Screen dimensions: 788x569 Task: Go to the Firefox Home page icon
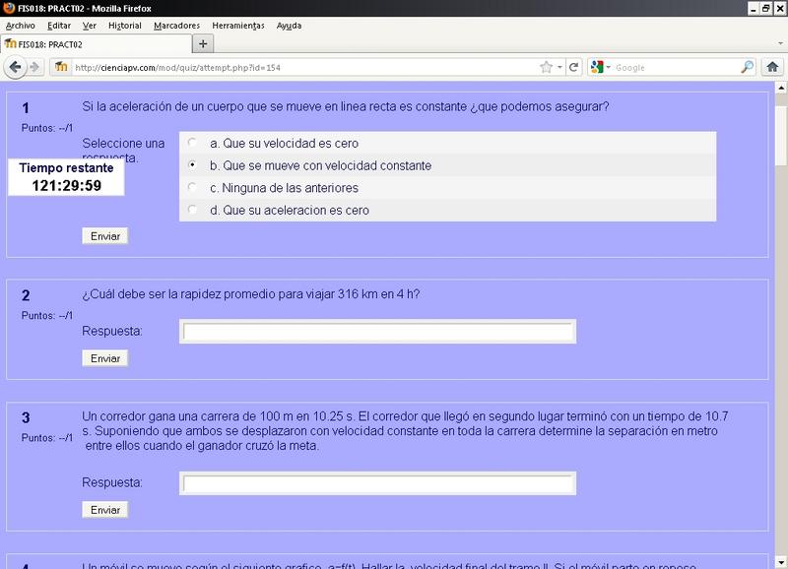coord(772,67)
